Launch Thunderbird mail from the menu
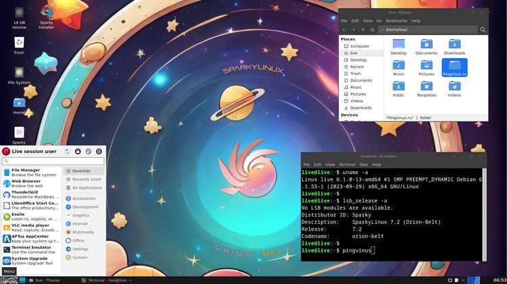Image resolution: width=507 pixels, height=284 pixels. coord(31,194)
